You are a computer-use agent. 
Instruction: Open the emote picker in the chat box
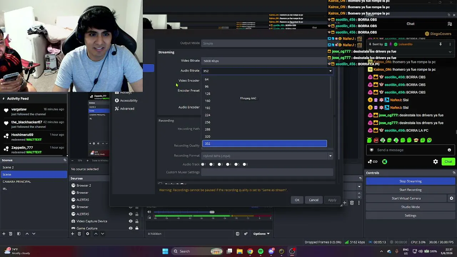pos(449,150)
